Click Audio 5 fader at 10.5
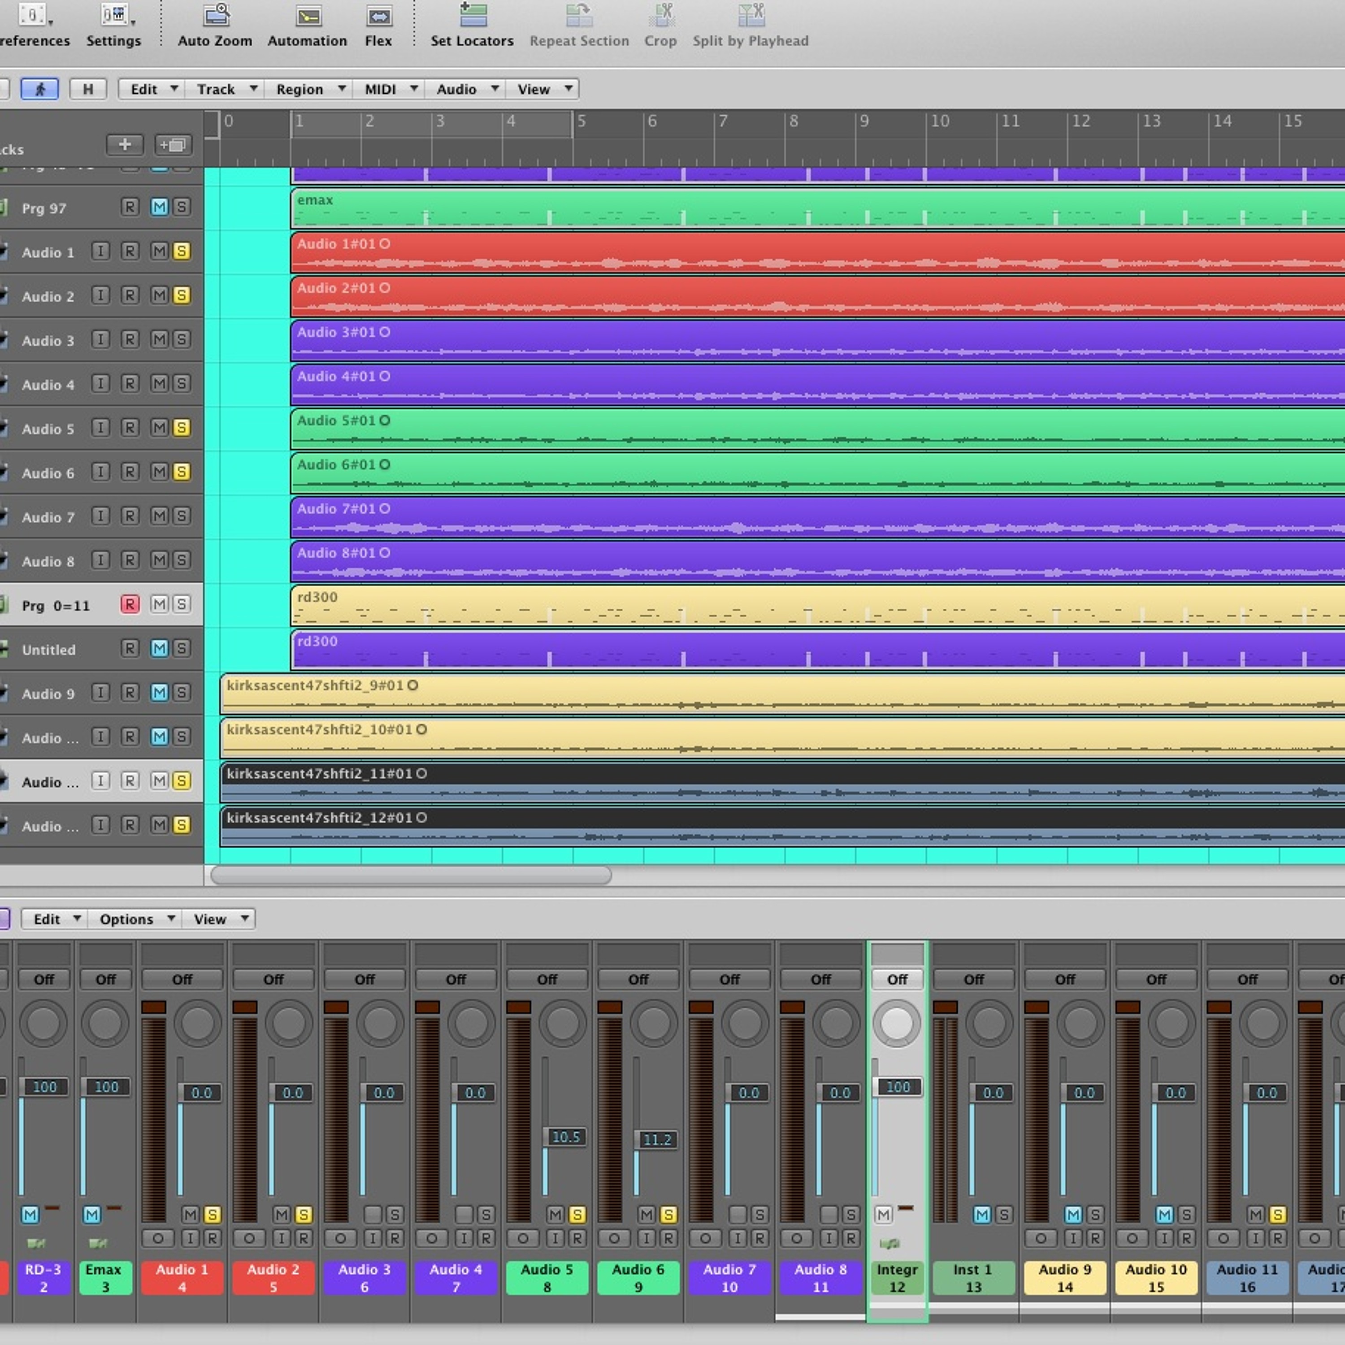1345x1345 pixels. pyautogui.click(x=565, y=1137)
